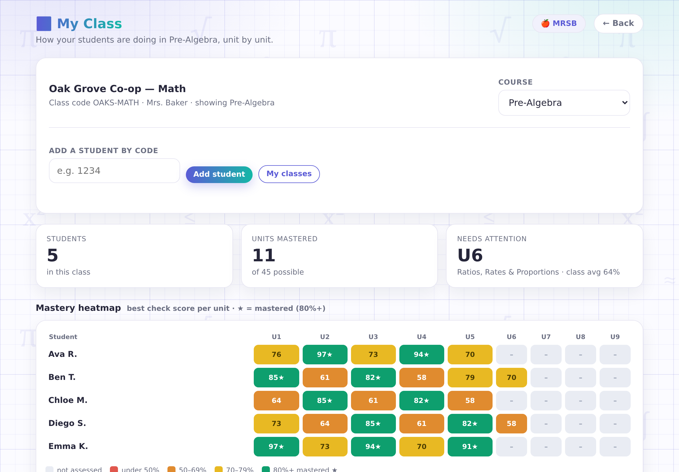This screenshot has width=679, height=472.
Task: Click Emma K.'s U1 mastered score 97
Action: [x=276, y=447]
